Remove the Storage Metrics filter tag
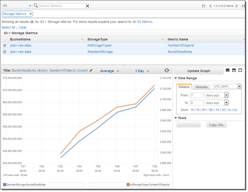The width and height of the screenshot is (248, 192). [31, 14]
